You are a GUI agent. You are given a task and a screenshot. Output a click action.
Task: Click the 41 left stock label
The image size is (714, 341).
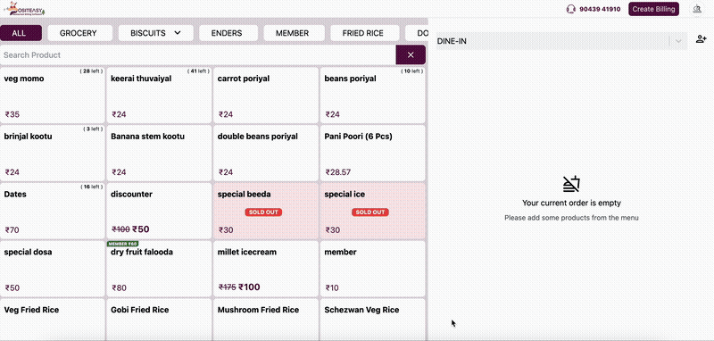tap(198, 71)
